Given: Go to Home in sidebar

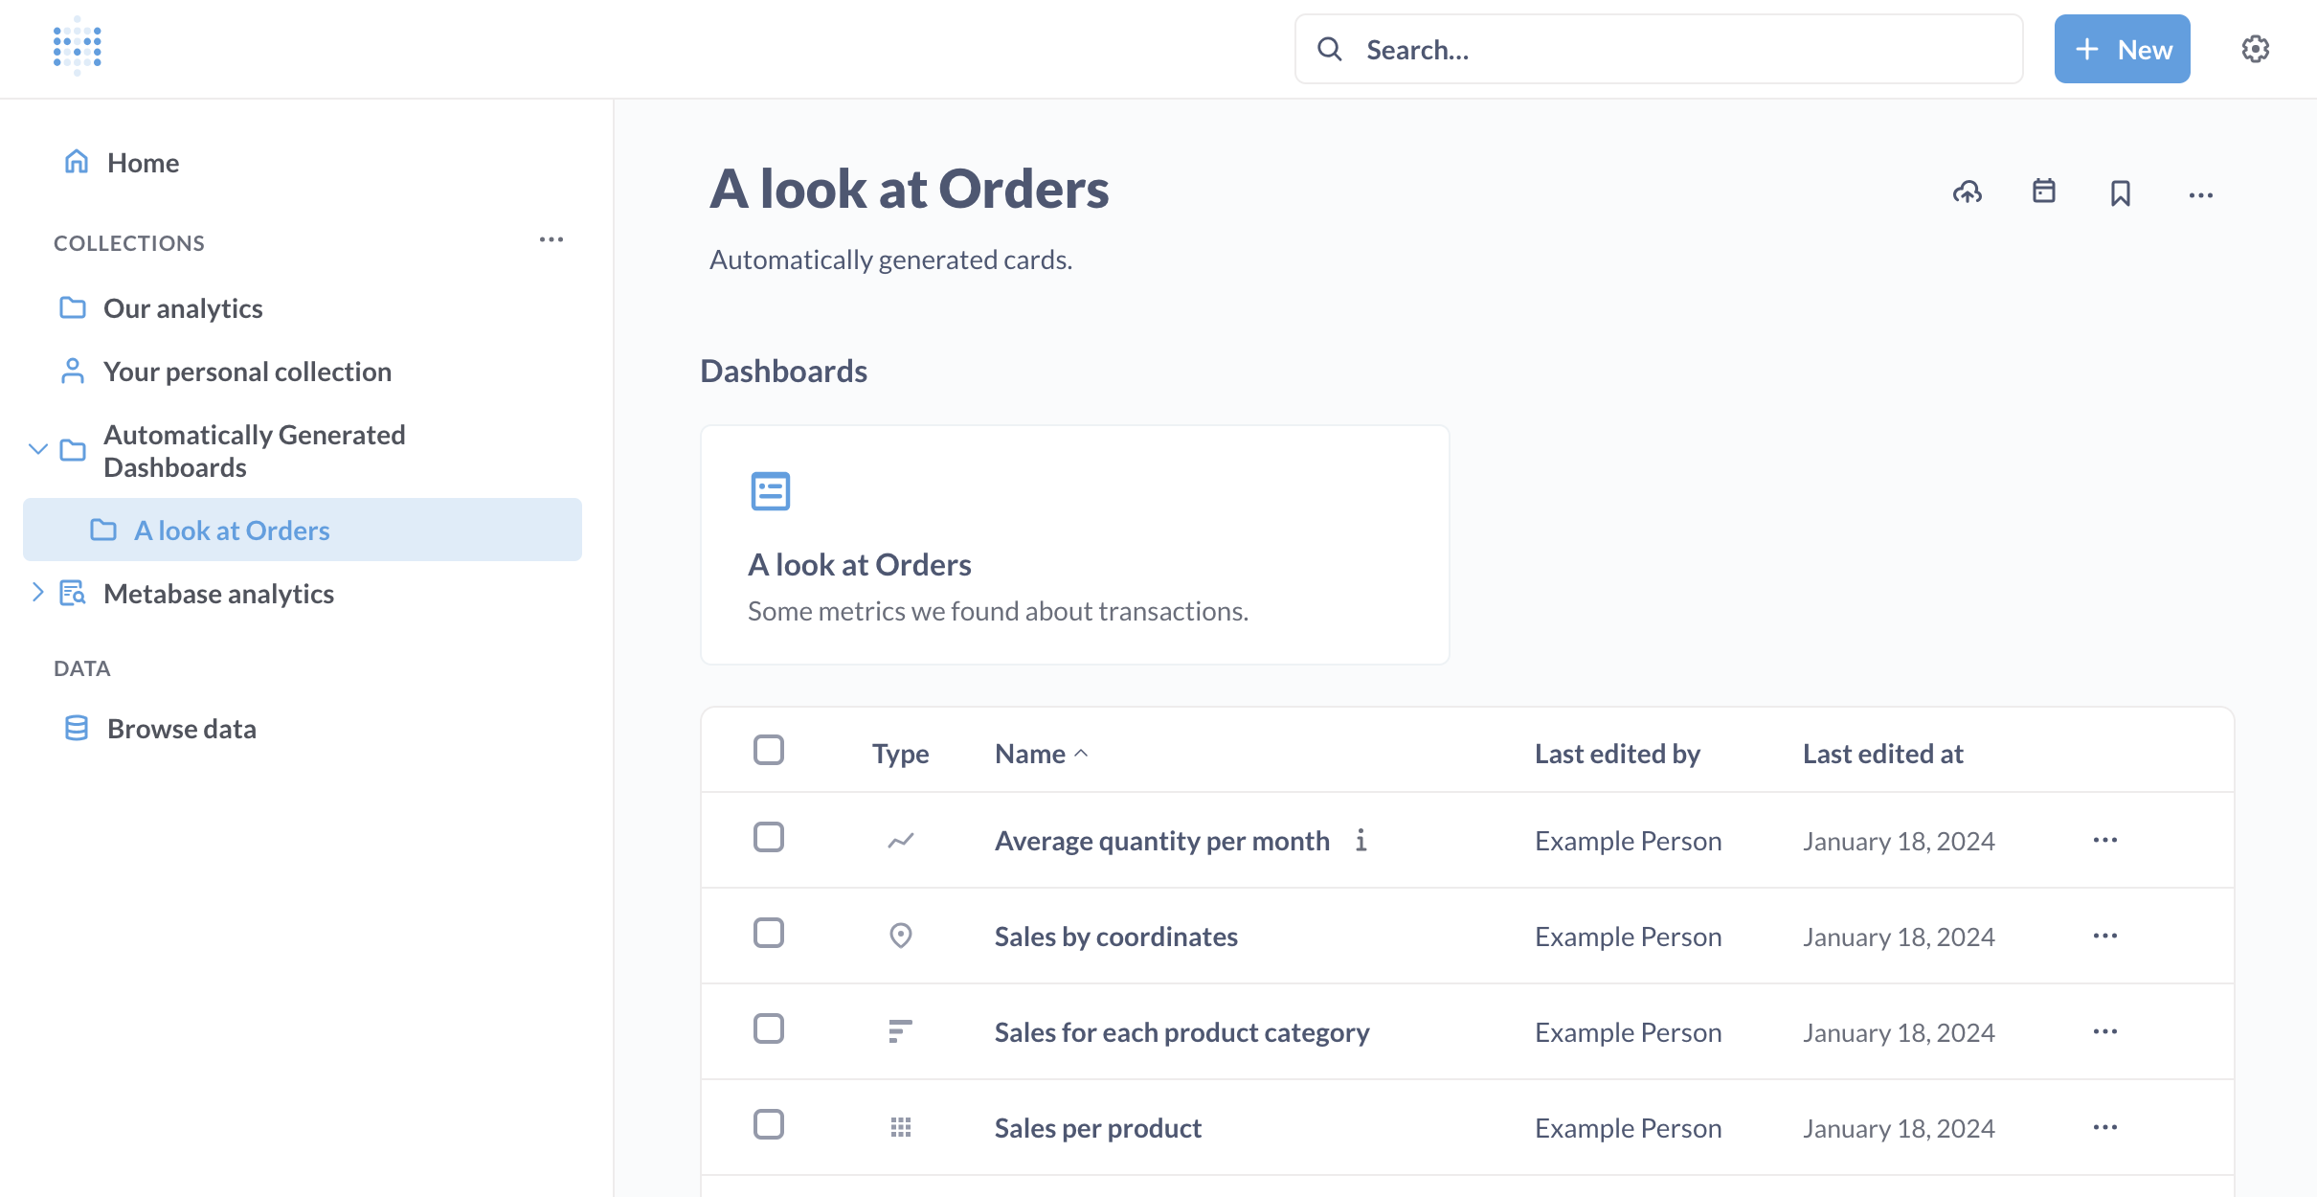Looking at the screenshot, I should [143, 163].
